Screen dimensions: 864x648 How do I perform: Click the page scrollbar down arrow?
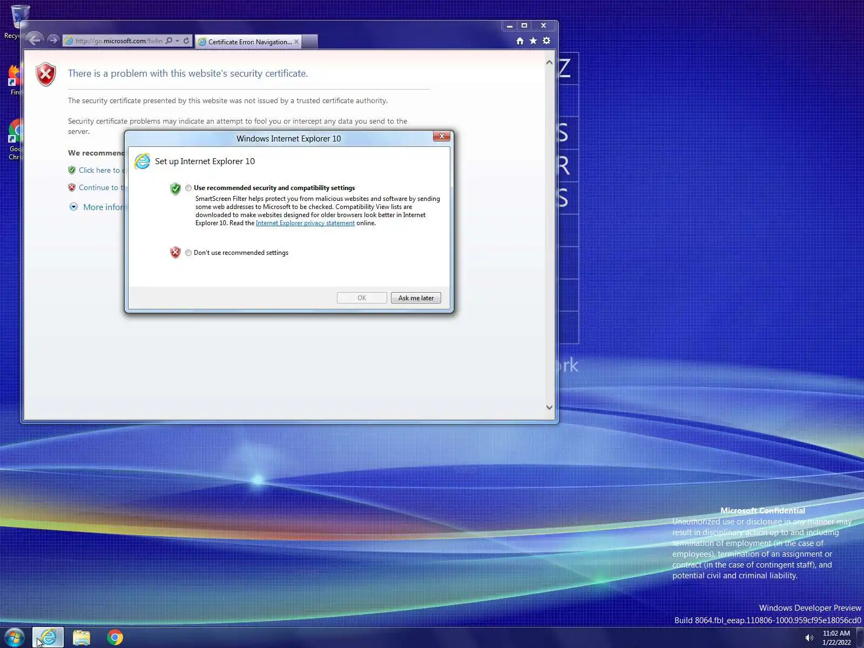point(549,407)
